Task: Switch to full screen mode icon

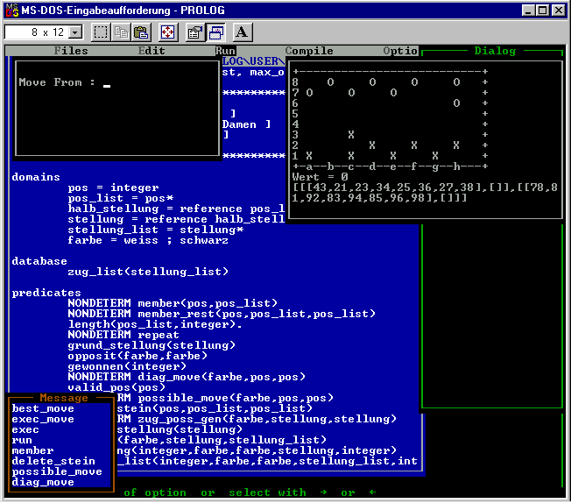Action: [x=167, y=32]
